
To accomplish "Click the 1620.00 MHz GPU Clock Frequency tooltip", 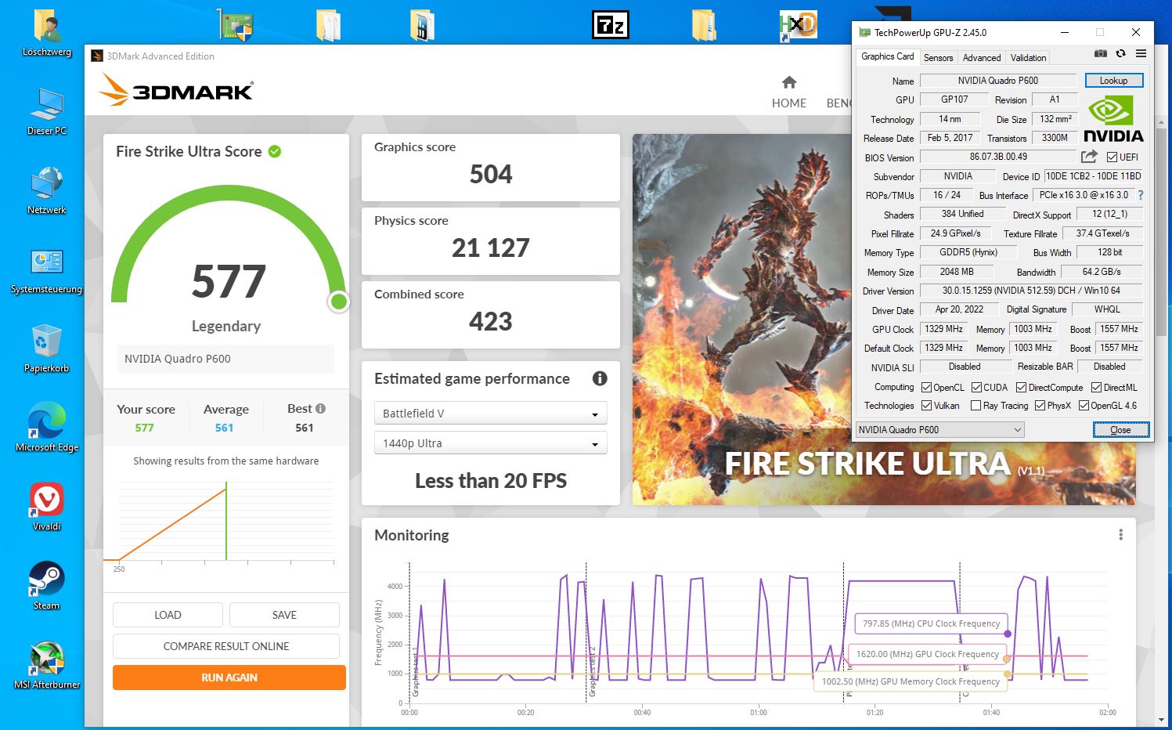I will 928,654.
